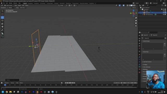Open the Modifiers wrench tab

(139, 57)
